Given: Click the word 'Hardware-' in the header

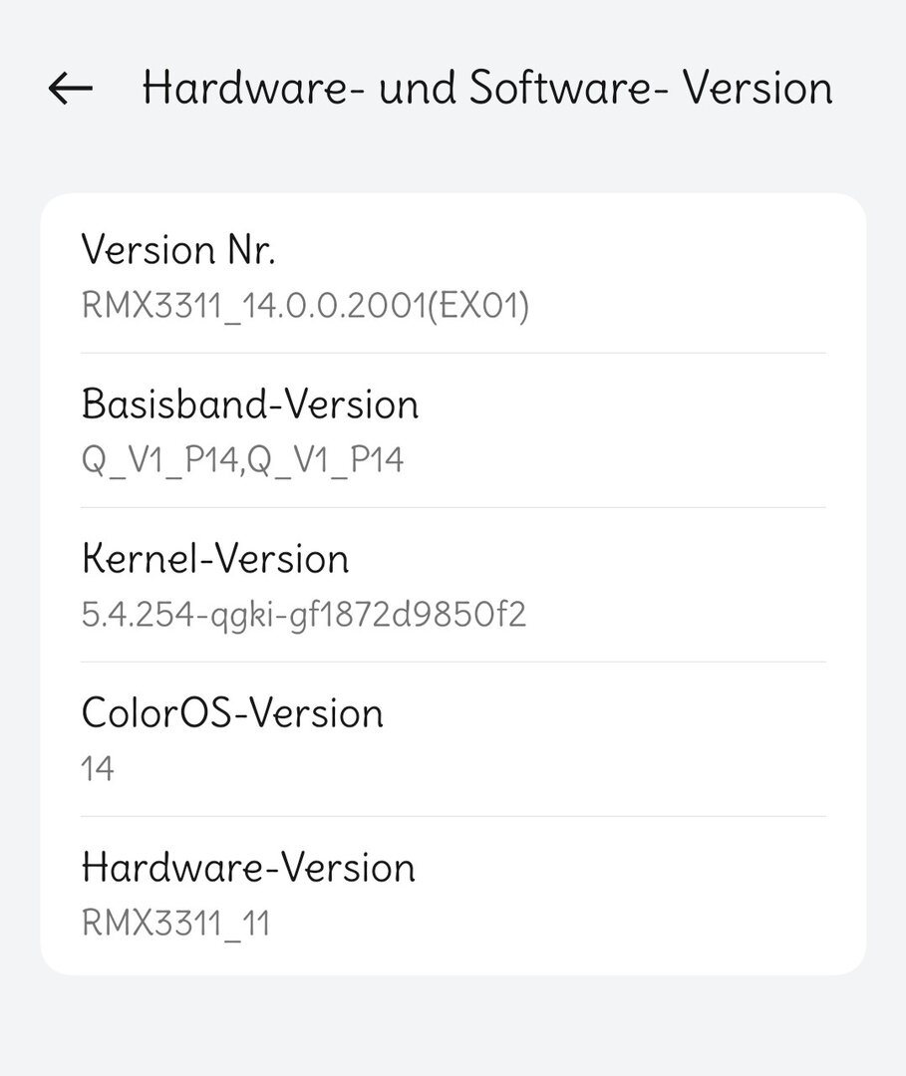Looking at the screenshot, I should pos(254,89).
